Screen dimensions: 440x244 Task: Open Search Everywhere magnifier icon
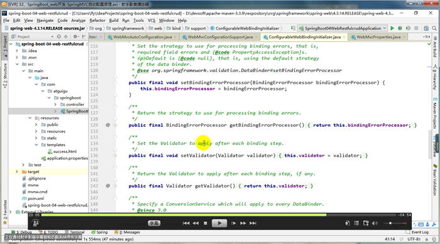(x=434, y=28)
